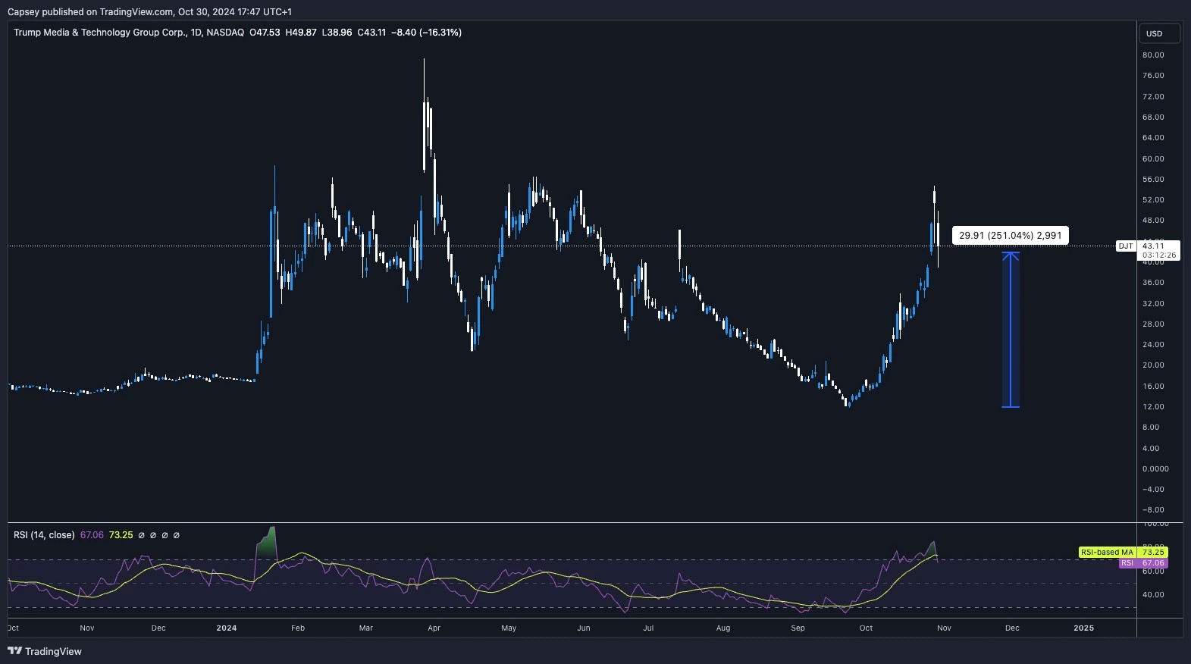
Task: Click the 56.00 price axis label
Action: (1153, 180)
